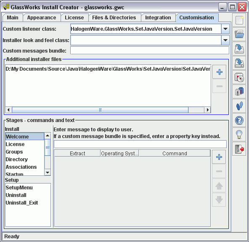249x242 pixels.
Task: Select the Startup install stage
Action: point(25,173)
